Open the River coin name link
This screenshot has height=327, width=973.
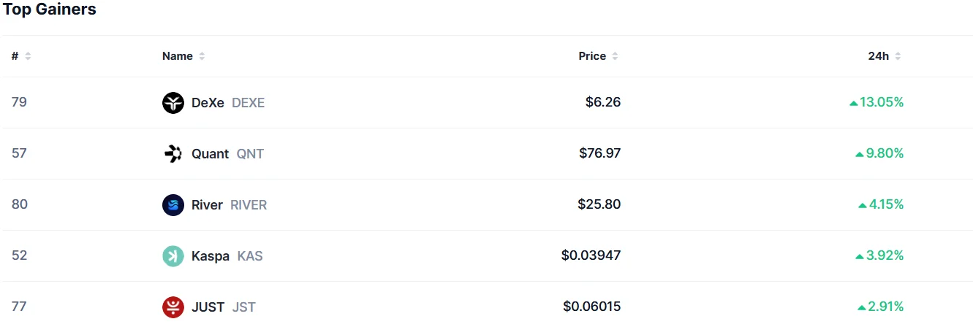click(x=207, y=205)
